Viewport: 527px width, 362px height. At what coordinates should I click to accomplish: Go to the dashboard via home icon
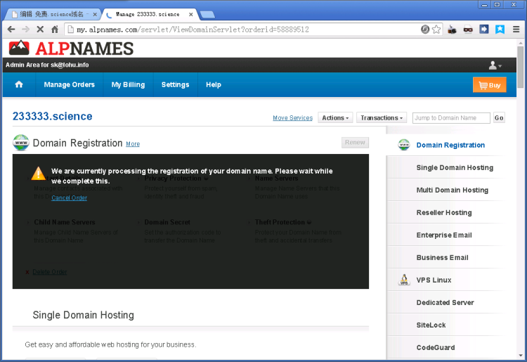(19, 84)
